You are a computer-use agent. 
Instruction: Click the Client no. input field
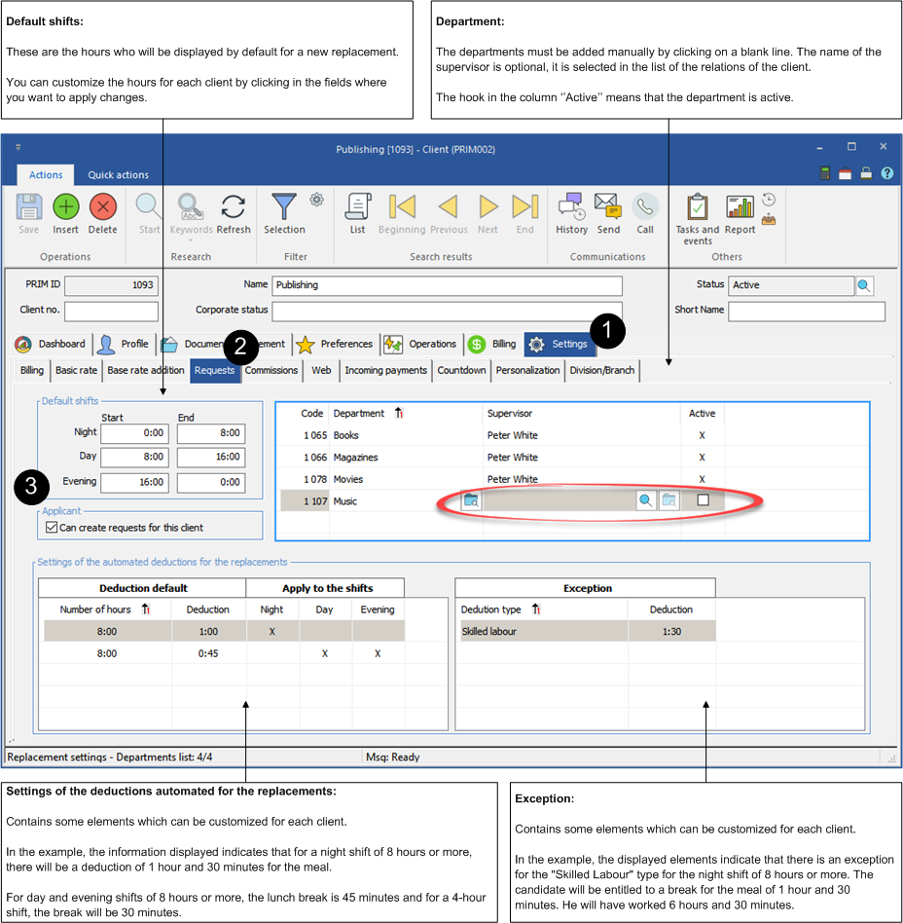click(x=111, y=311)
